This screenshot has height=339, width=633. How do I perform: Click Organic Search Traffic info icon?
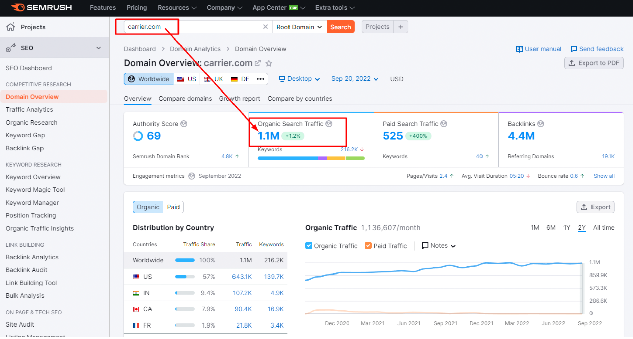[x=329, y=124]
